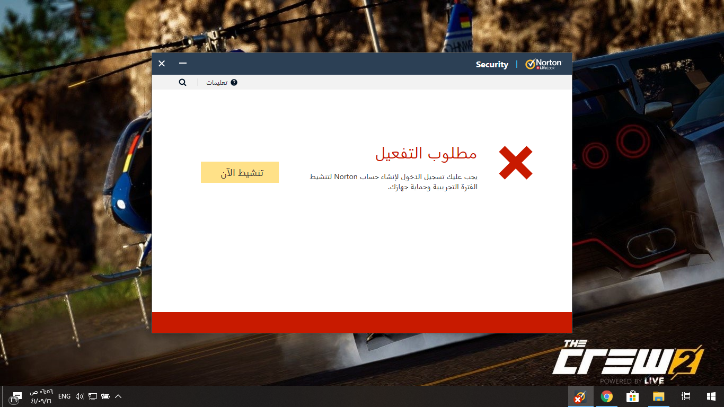The height and width of the screenshot is (407, 724).
Task: Close the Norton Security window
Action: pos(162,64)
